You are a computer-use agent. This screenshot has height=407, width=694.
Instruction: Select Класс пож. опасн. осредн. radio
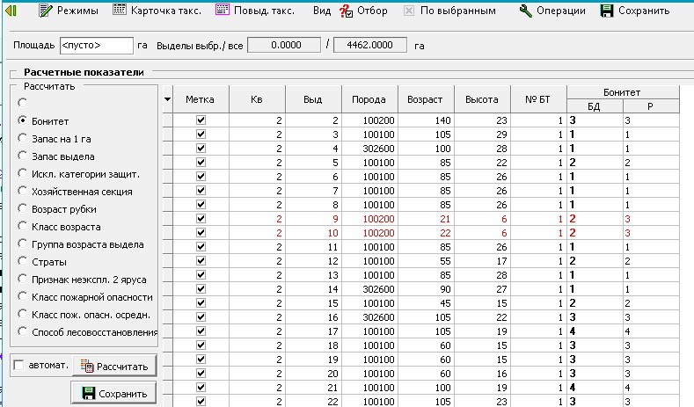click(x=22, y=314)
